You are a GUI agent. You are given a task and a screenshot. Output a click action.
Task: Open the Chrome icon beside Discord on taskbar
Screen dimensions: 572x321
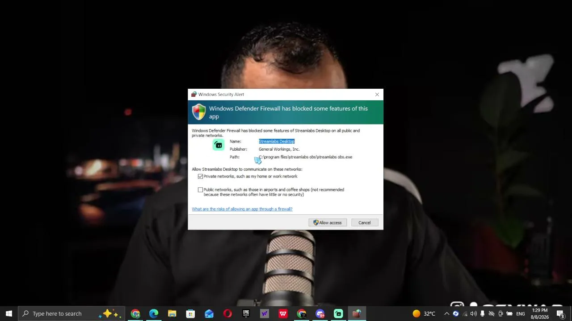[x=302, y=313]
